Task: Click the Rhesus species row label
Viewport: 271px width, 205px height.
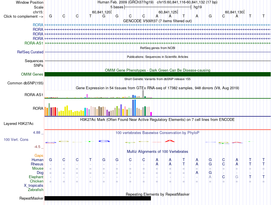Action: click(37, 164)
